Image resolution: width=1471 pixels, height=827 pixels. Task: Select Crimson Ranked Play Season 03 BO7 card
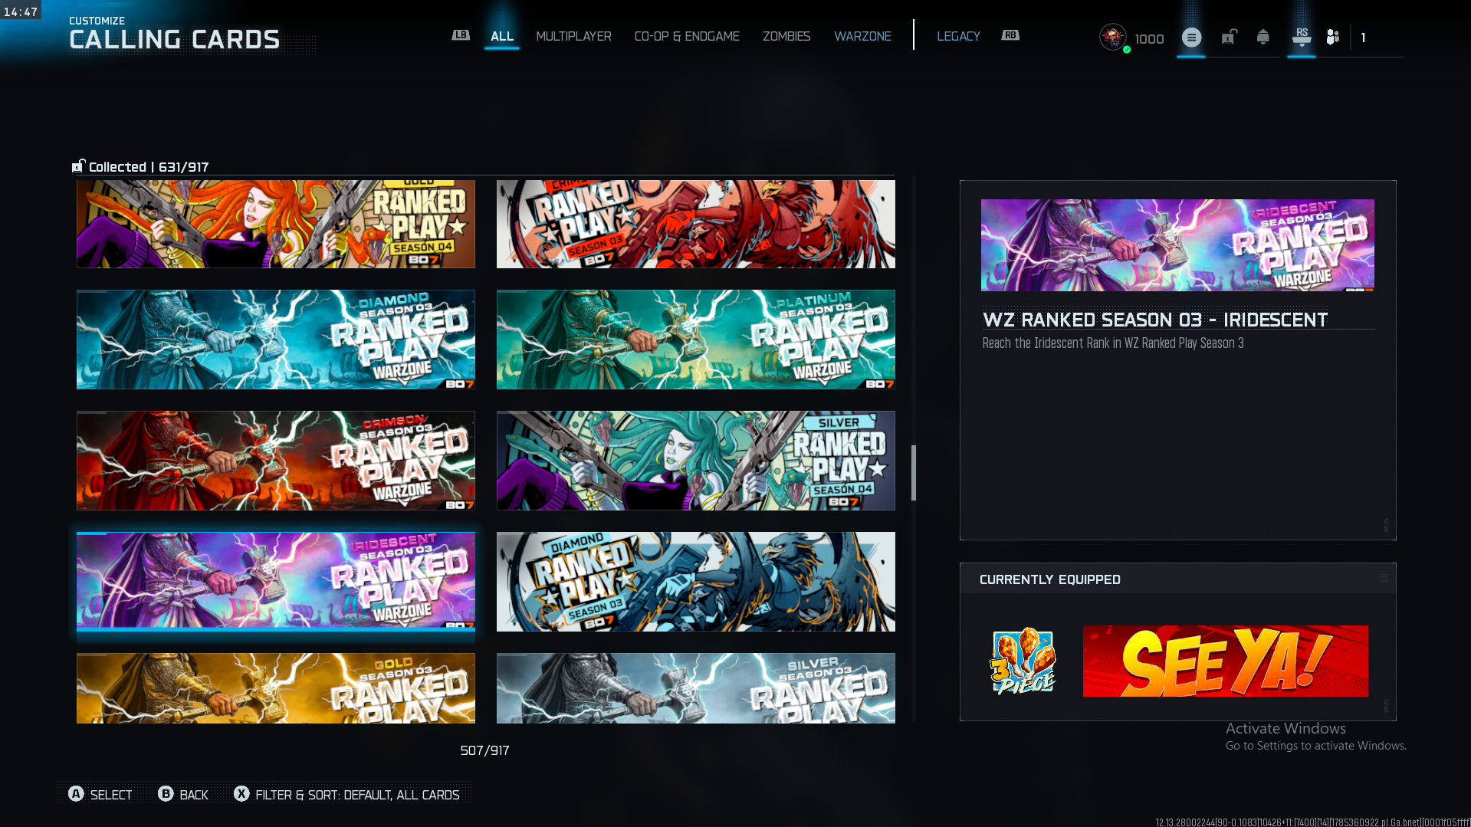(696, 224)
